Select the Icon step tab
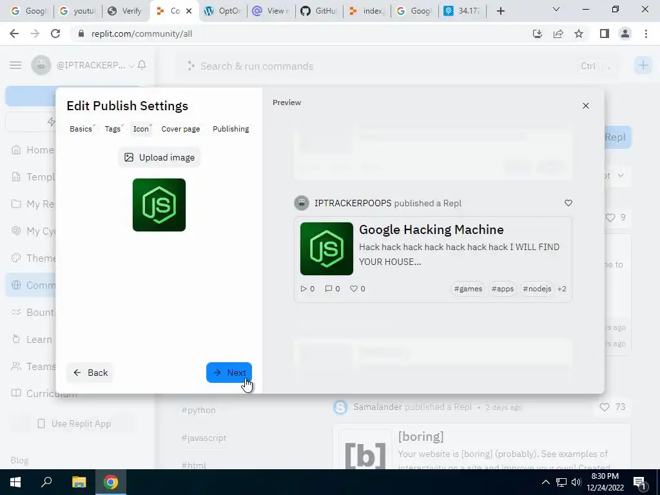This screenshot has height=495, width=660. pos(141,129)
